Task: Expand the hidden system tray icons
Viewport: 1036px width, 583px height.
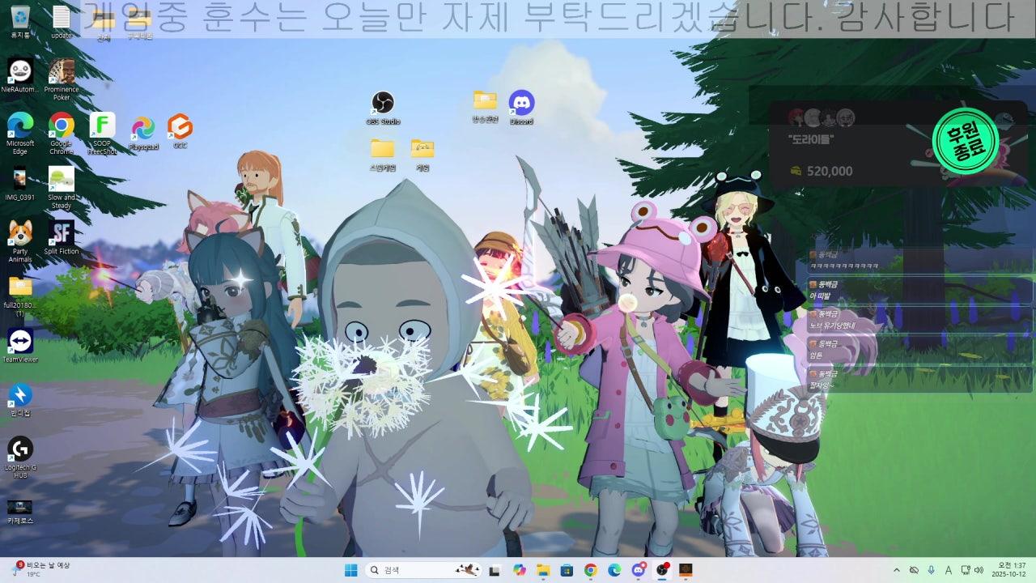Action: (x=896, y=570)
